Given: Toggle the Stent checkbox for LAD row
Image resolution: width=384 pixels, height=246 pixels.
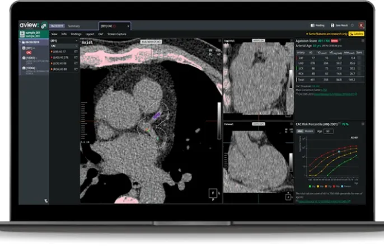Looking at the screenshot, I should (359, 63).
